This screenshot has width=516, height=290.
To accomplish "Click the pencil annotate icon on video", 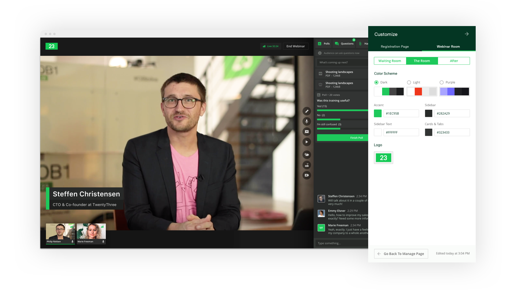I will click(x=307, y=111).
